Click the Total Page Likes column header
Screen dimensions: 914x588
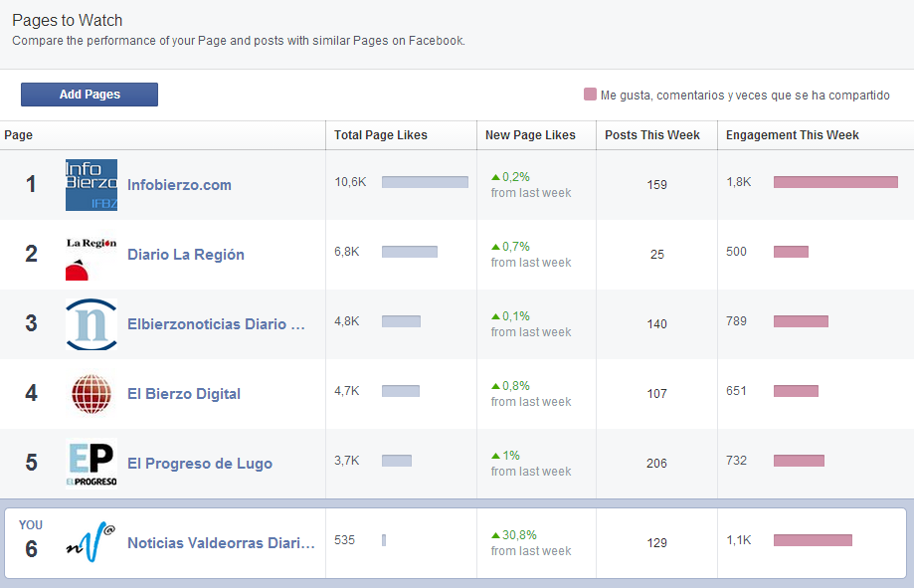380,135
